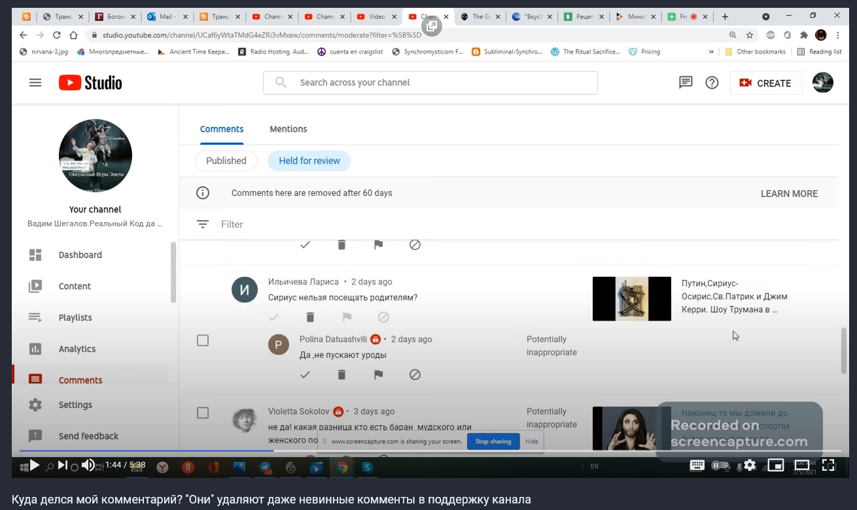
Task: Click the flag icon in the topmost comment row
Action: [378, 244]
